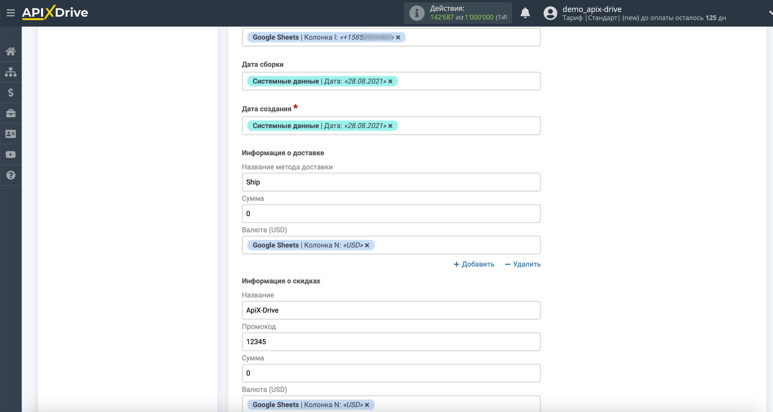Screen dimensions: 773x412
Task: Click delivery Сумма input field
Action: [391, 214]
